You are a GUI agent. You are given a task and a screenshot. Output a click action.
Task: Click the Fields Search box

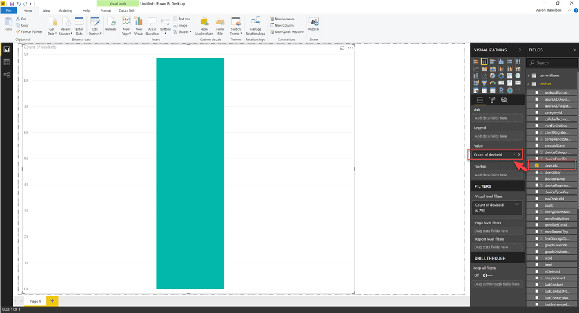[x=552, y=63]
